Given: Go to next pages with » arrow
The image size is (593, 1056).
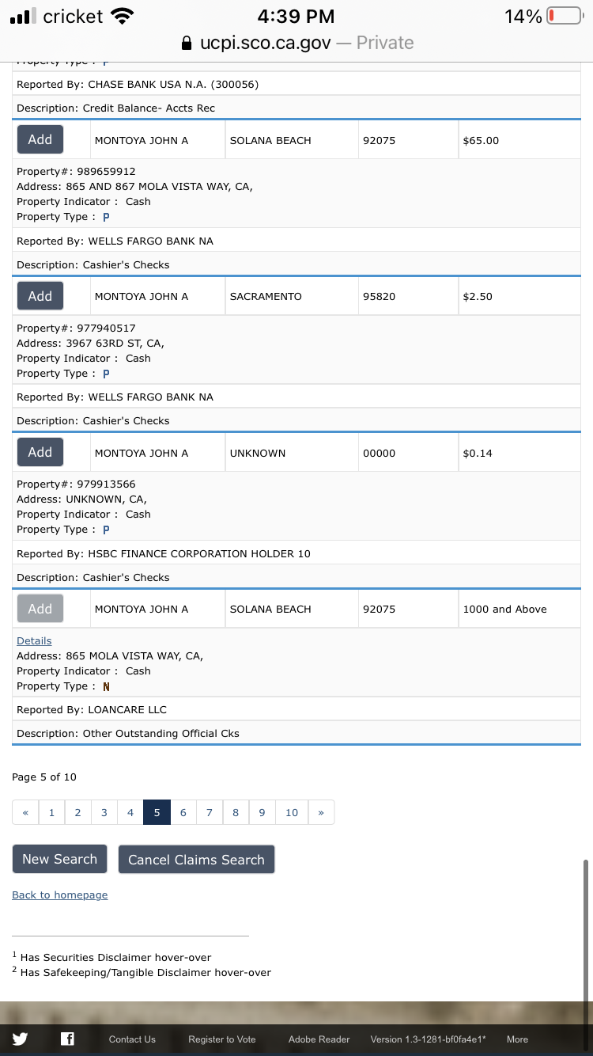Looking at the screenshot, I should 320,812.
